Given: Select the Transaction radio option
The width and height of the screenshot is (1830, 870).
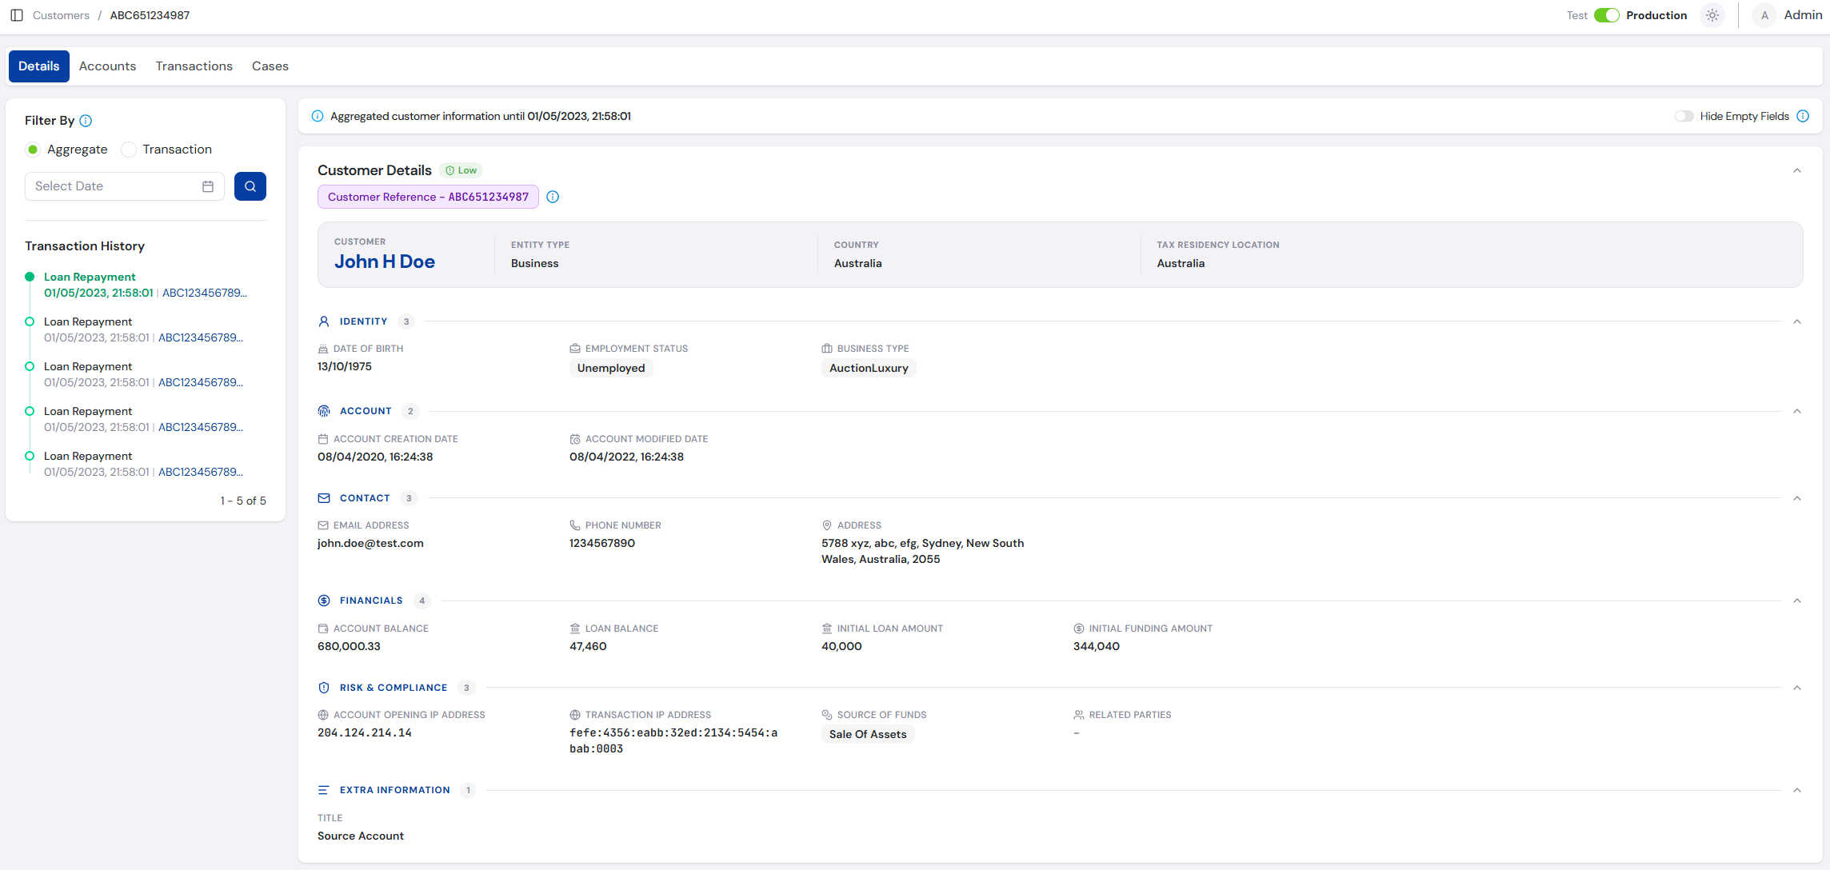Looking at the screenshot, I should tap(129, 150).
